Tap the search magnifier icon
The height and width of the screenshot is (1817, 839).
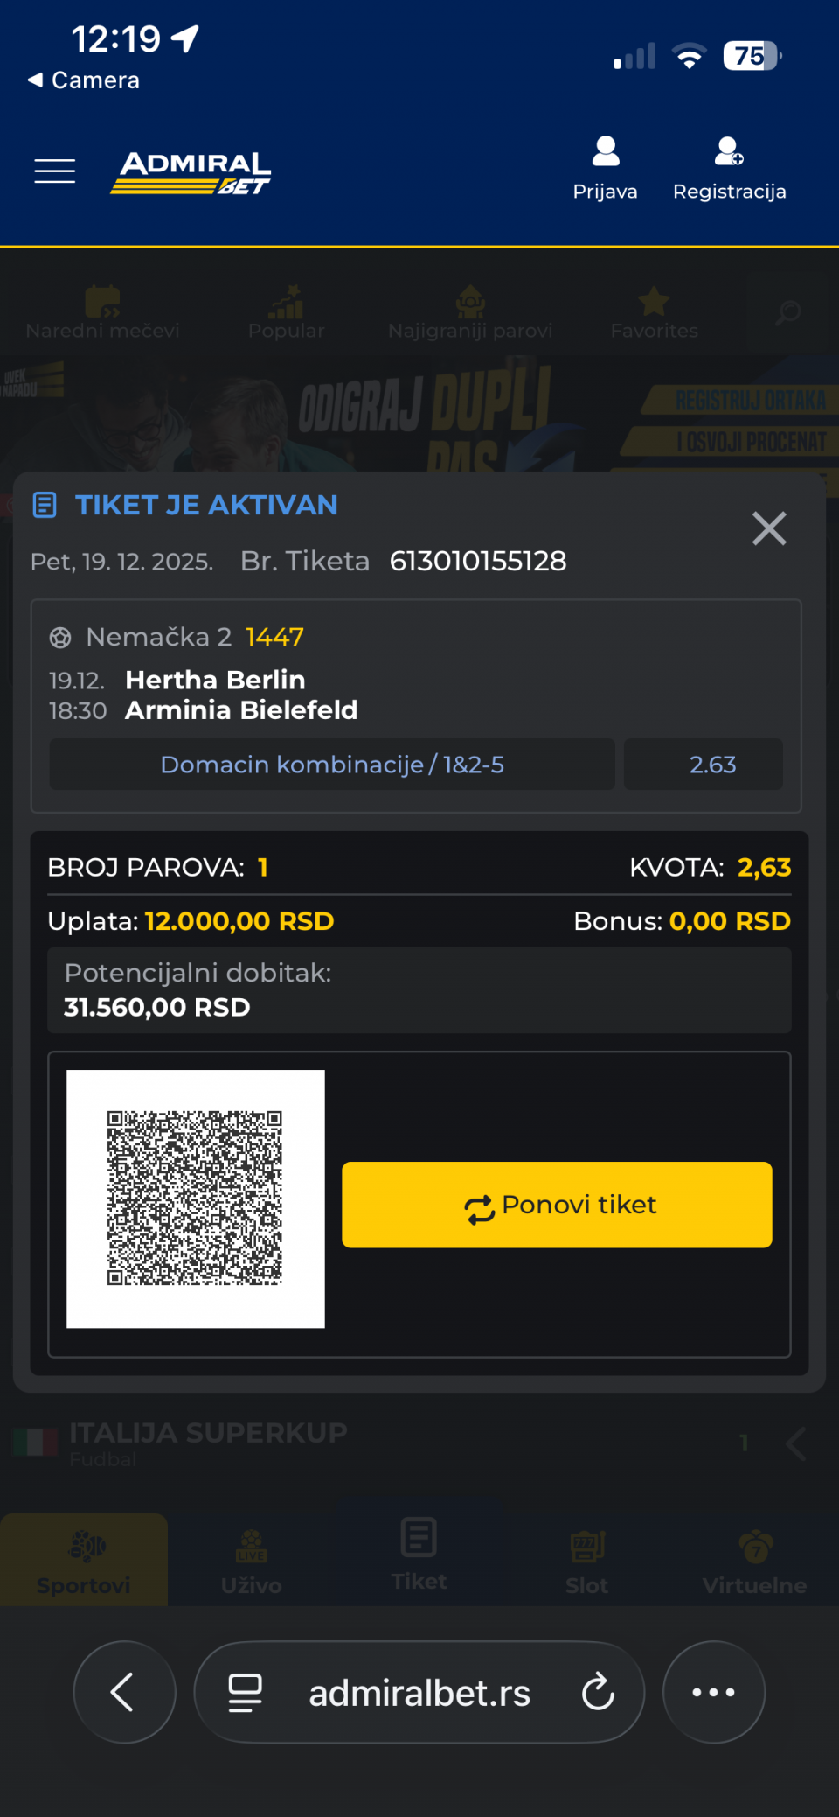tap(788, 312)
